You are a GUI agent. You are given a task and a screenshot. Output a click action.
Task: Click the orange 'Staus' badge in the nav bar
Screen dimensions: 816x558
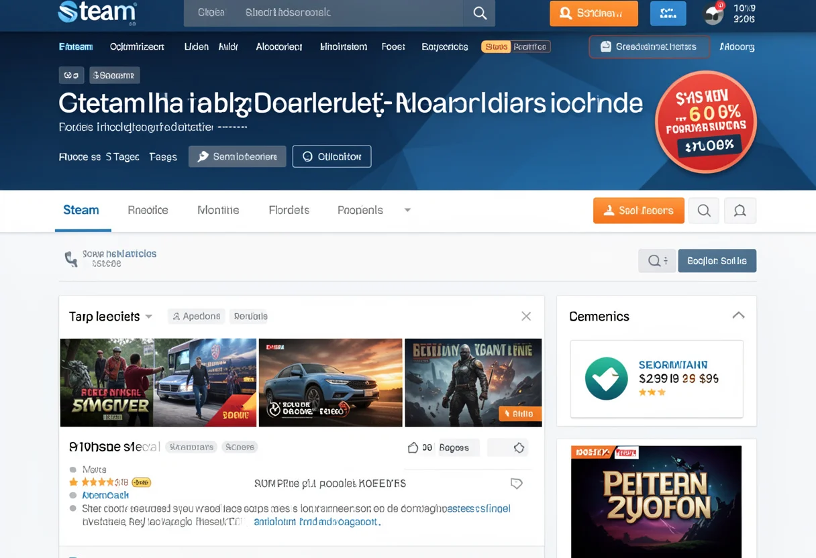point(496,47)
